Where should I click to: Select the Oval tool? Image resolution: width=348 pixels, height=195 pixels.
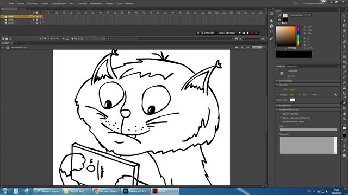coord(344,62)
